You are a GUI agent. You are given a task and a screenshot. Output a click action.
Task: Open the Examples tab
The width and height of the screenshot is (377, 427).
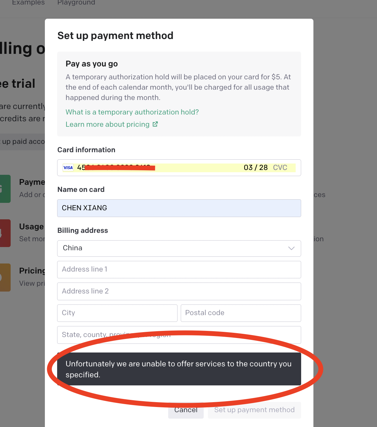click(x=28, y=3)
